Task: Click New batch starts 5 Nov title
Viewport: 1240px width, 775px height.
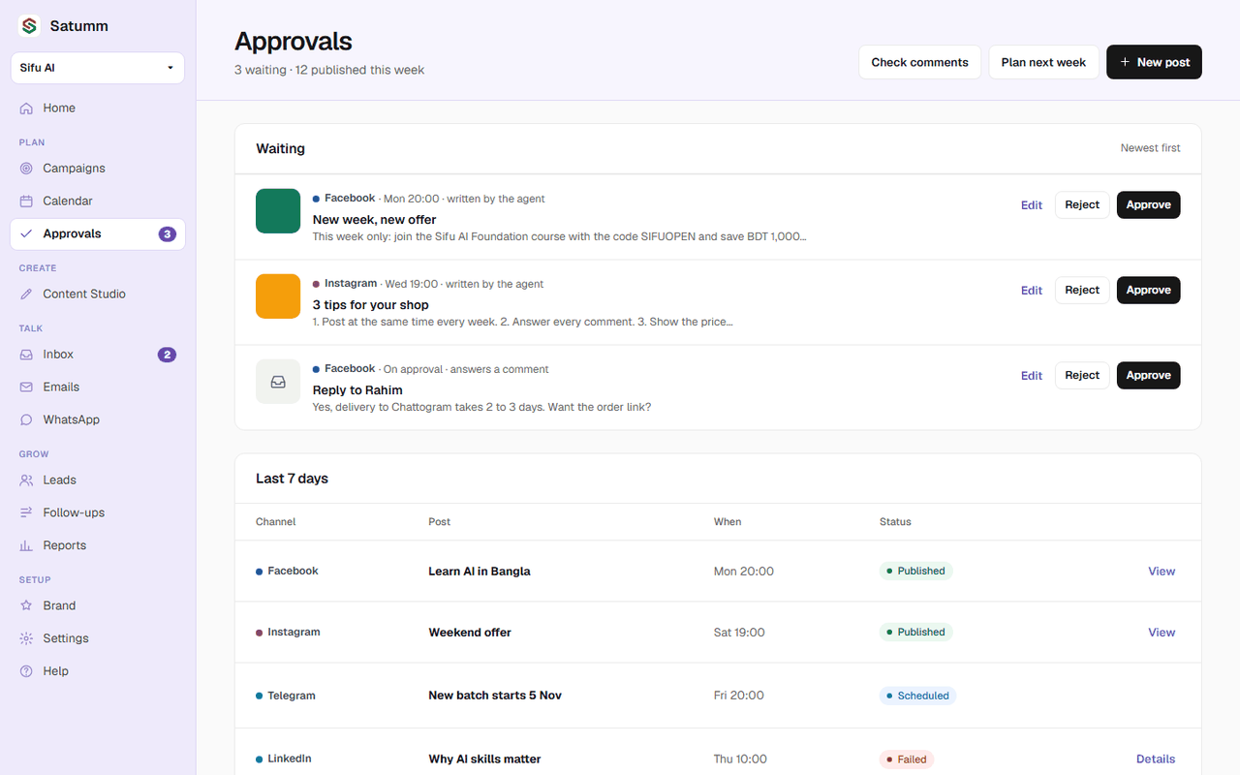Action: click(495, 696)
